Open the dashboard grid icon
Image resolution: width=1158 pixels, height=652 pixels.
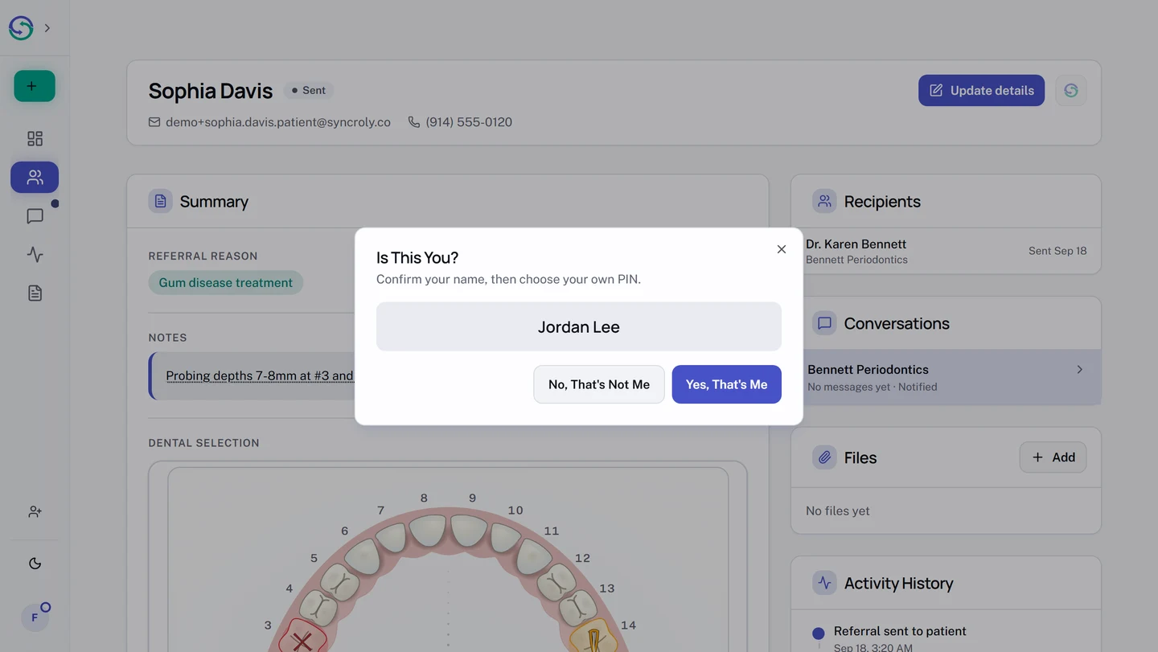point(35,139)
